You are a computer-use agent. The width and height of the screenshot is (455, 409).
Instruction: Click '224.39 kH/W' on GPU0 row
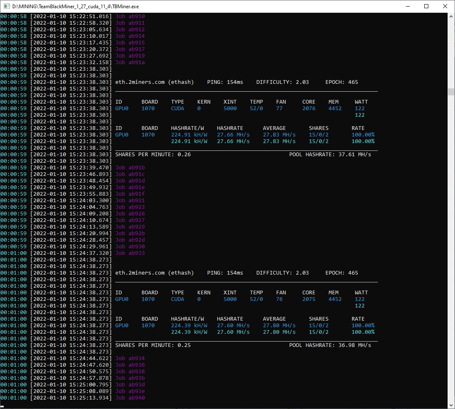coord(189,326)
